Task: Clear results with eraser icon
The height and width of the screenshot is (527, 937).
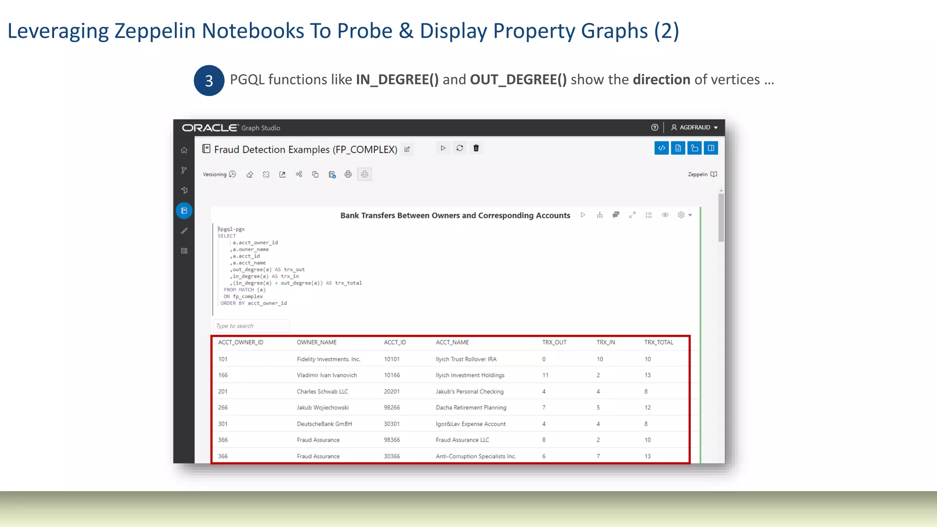Action: click(x=249, y=174)
